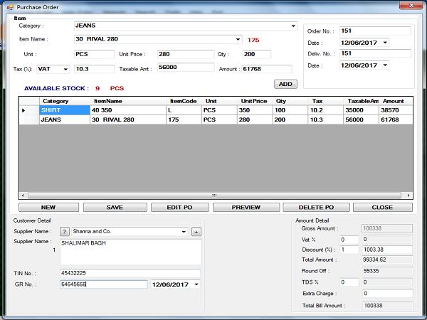Click the DELETE PO button
The height and width of the screenshot is (320, 427).
coord(316,208)
